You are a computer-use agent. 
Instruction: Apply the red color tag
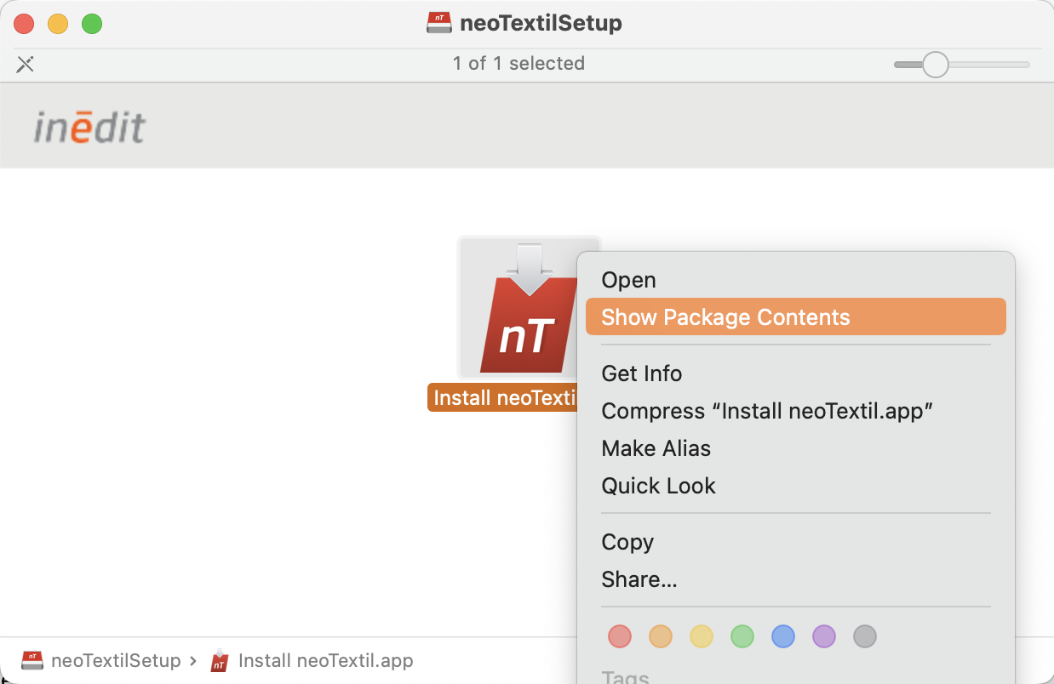click(620, 636)
